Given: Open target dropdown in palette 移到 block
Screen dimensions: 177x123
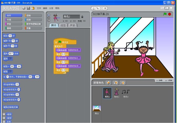Looking at the screenshot, I should (x=10, y=71).
